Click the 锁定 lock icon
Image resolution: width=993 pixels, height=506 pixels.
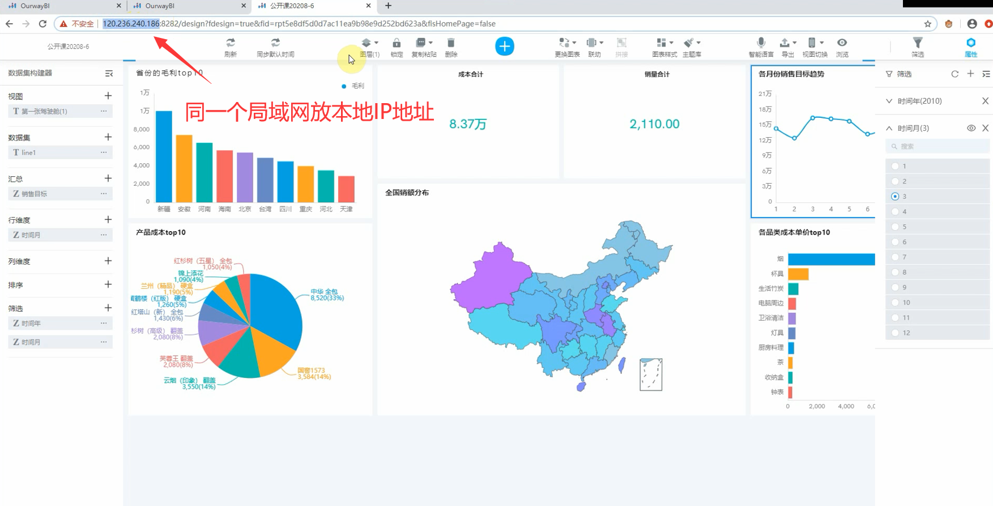click(397, 42)
